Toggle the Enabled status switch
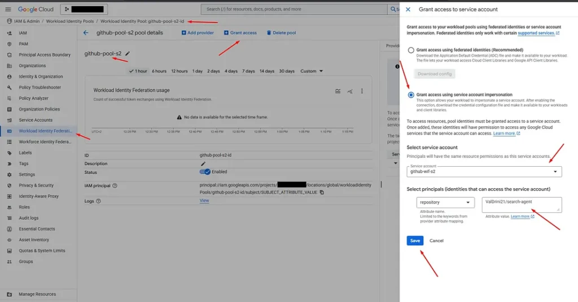 pos(205,172)
